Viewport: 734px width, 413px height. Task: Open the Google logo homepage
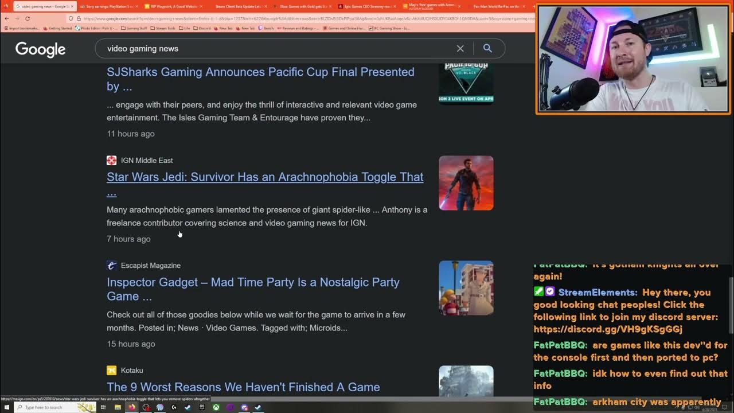[40, 49]
